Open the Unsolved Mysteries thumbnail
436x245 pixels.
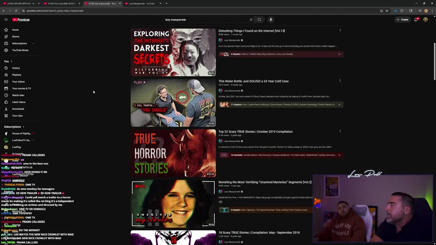tap(173, 203)
